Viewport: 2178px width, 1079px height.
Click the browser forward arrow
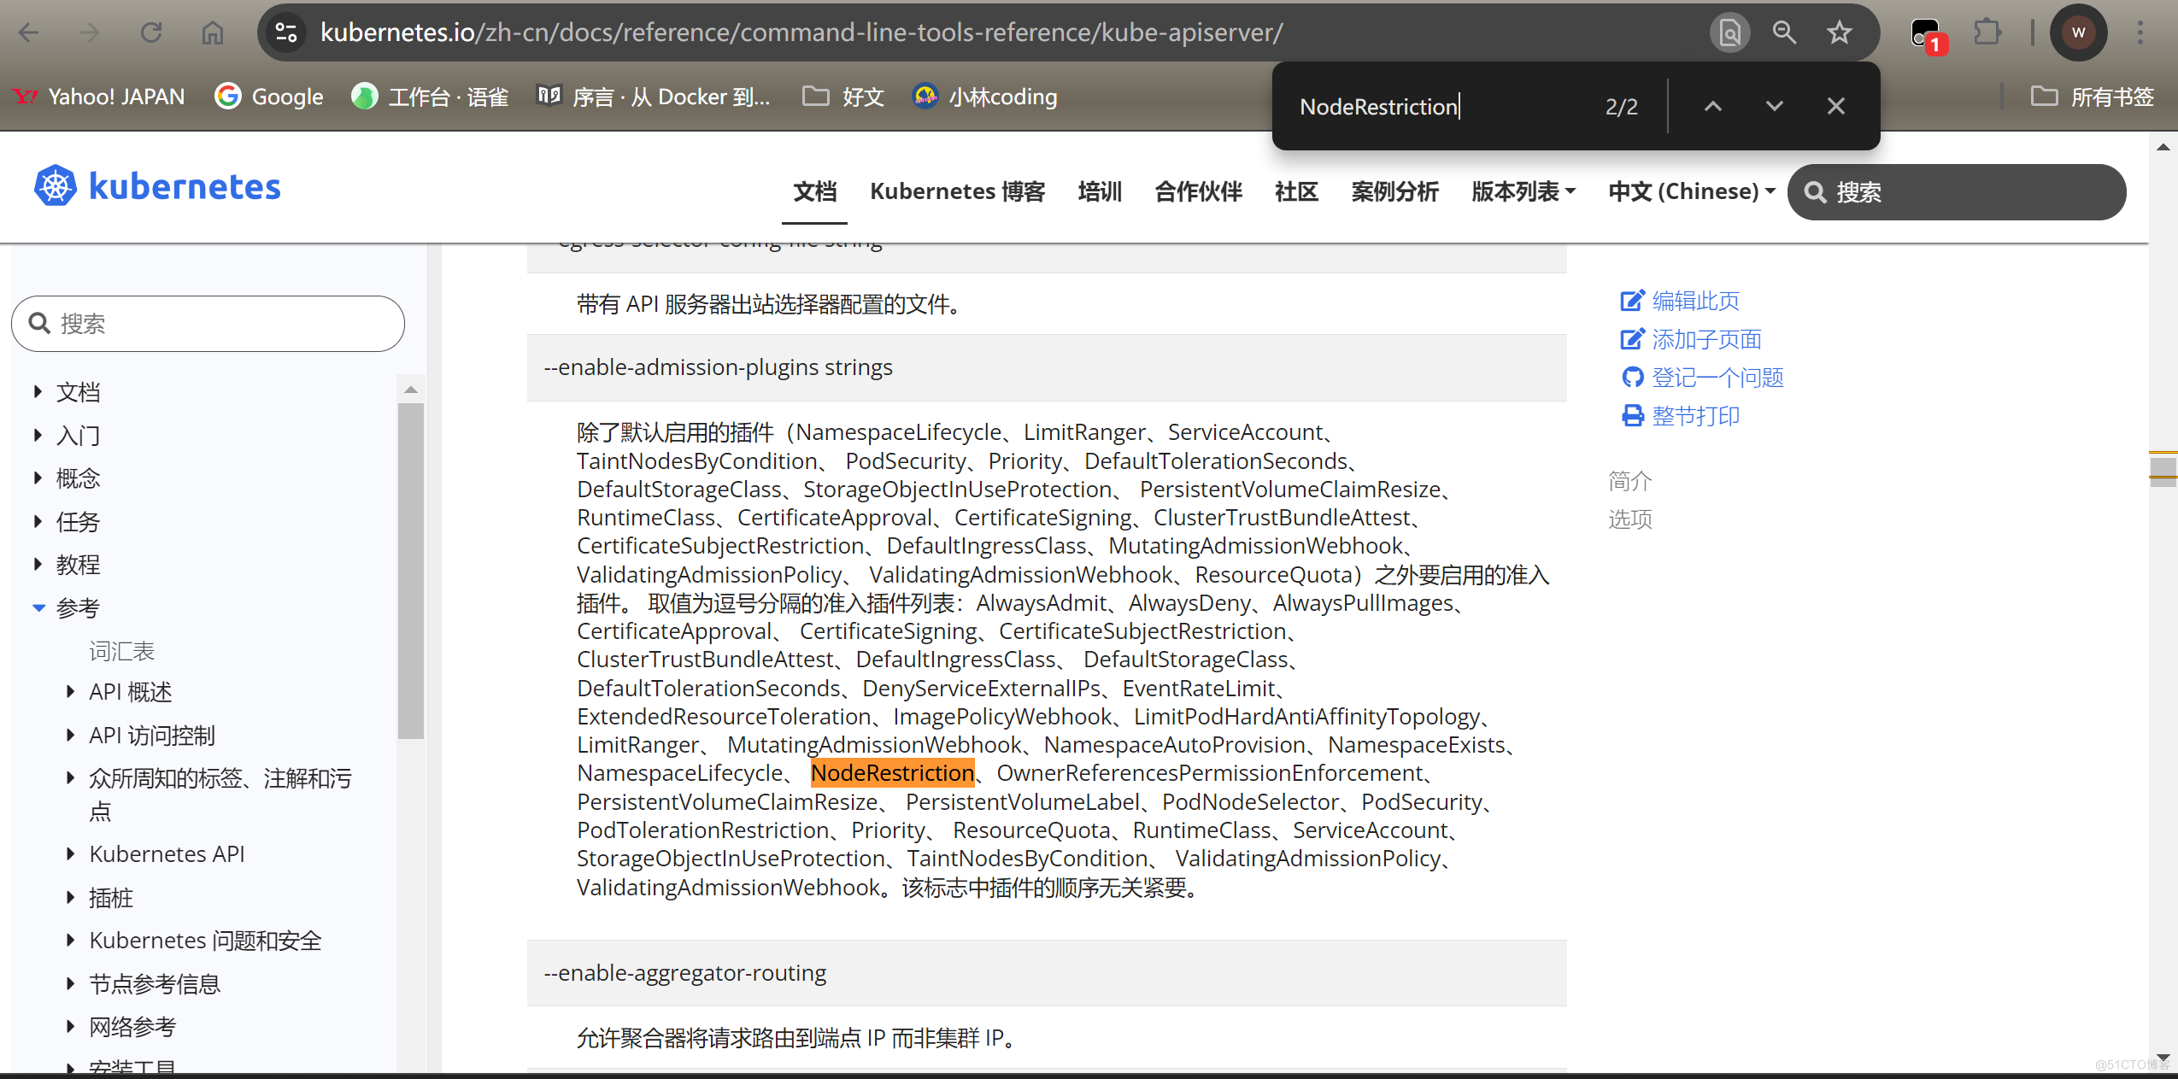(x=89, y=32)
